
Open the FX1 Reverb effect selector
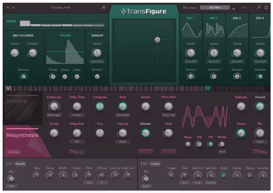coord(20,164)
